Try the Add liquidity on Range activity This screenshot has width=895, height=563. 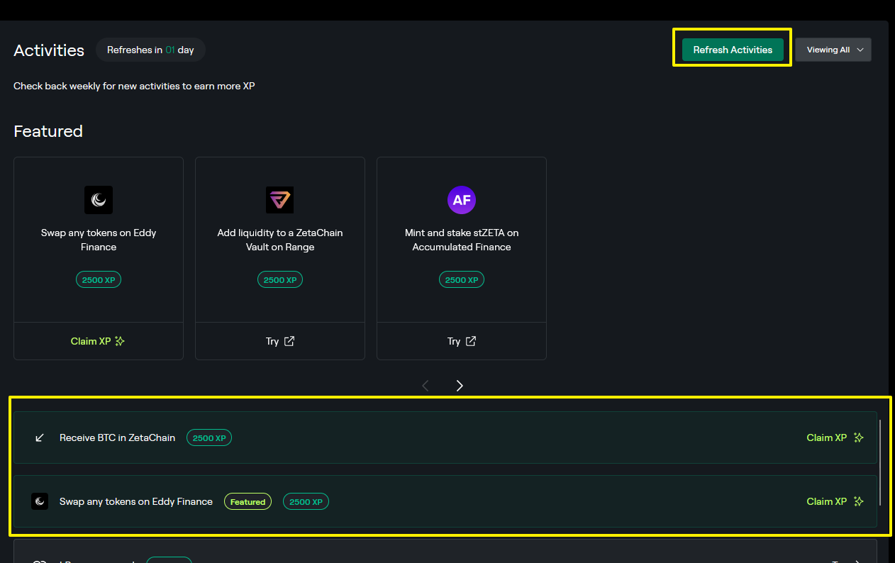coord(280,341)
